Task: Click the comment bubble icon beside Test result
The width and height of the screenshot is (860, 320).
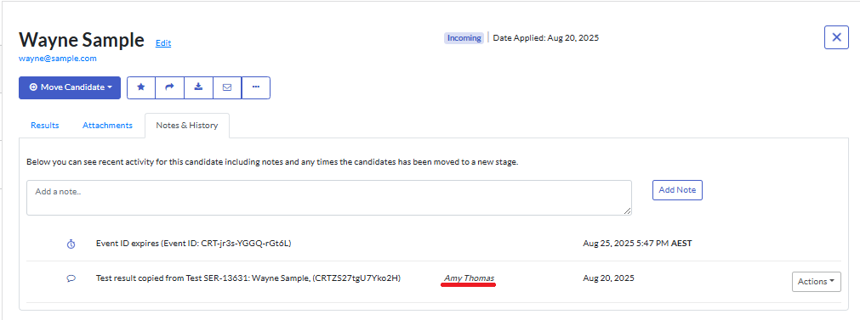Action: point(71,278)
